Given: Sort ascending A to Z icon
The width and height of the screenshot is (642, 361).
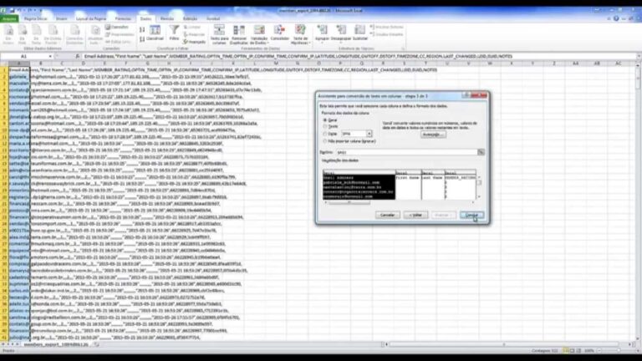Looking at the screenshot, I should [141, 29].
